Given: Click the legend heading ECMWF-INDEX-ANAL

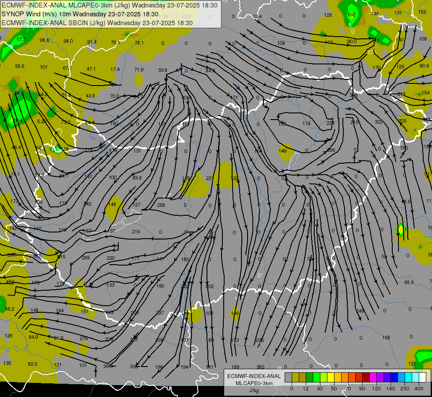Looking at the screenshot, I should (254, 376).
